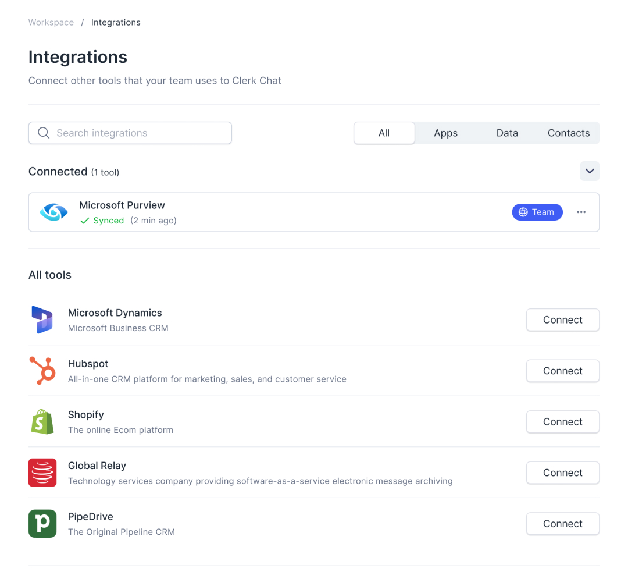
Task: Collapse the Connected section chevron
Action: pos(590,171)
